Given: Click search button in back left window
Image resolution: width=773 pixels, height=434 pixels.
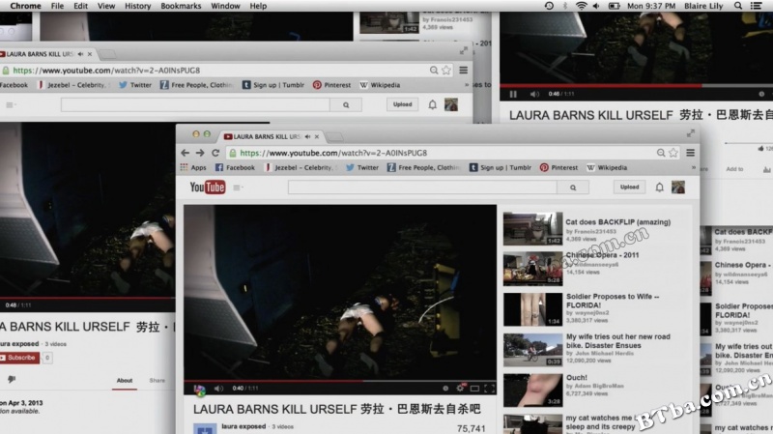Looking at the screenshot, I should [346, 105].
